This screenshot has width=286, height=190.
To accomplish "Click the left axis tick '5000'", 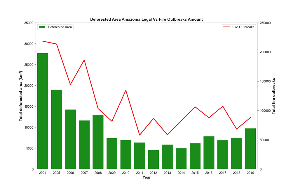I will tap(30, 148).
